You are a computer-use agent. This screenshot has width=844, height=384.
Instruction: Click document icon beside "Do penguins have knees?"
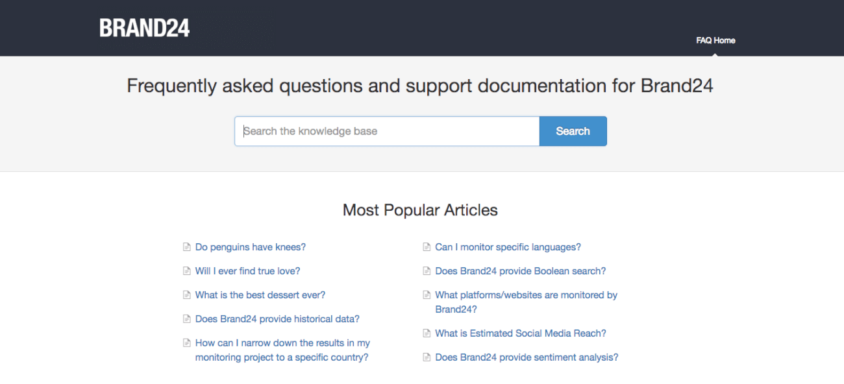[x=187, y=247]
